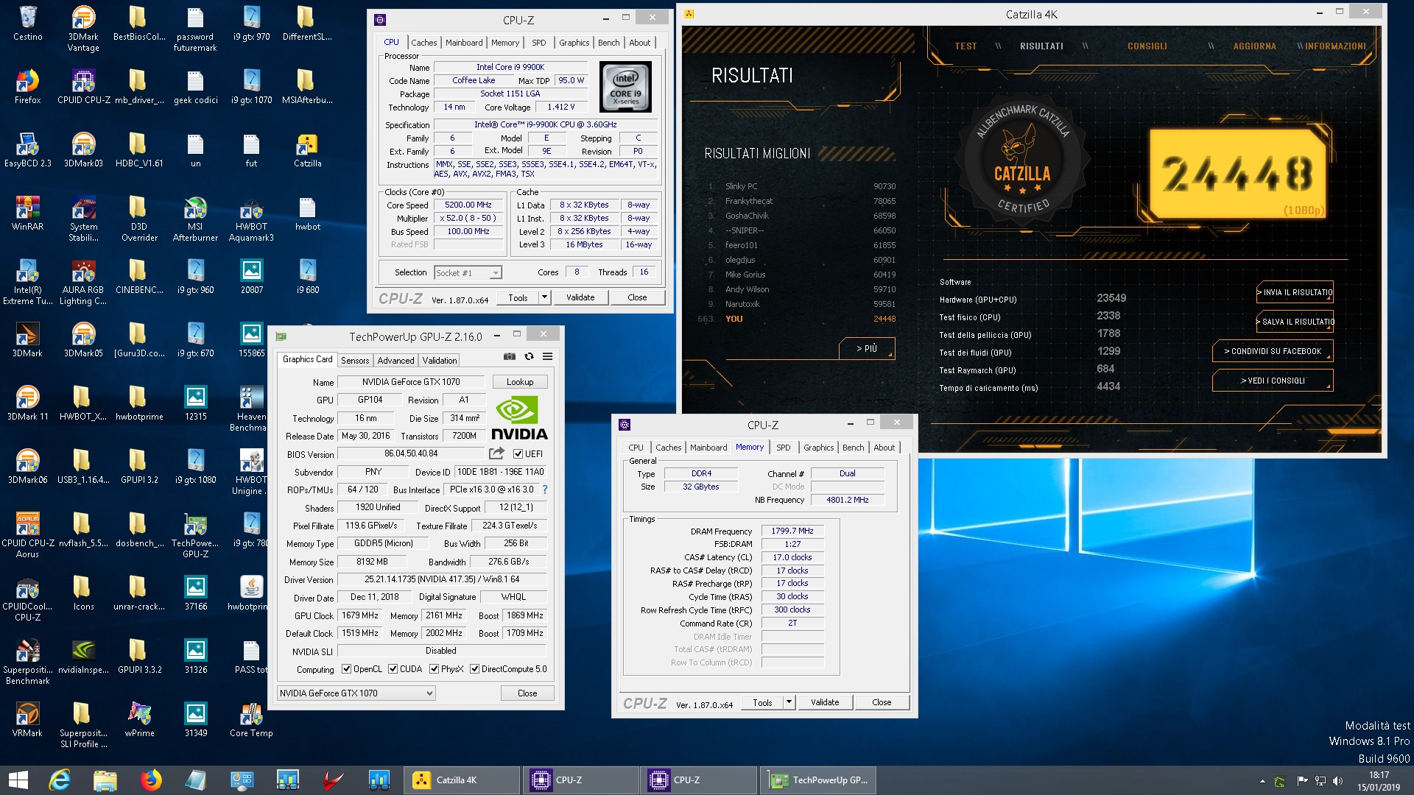
Task: Open GPU-Z hamburger menu icon
Action: [548, 356]
